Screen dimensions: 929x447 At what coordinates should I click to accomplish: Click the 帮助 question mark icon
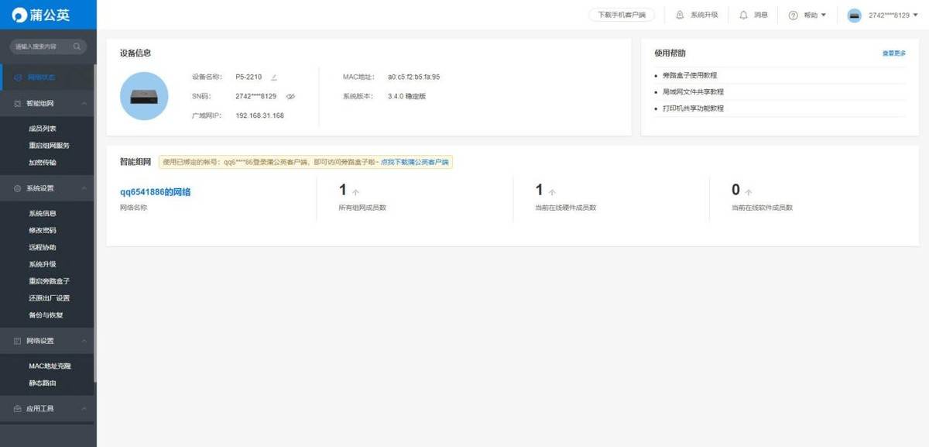tap(793, 15)
